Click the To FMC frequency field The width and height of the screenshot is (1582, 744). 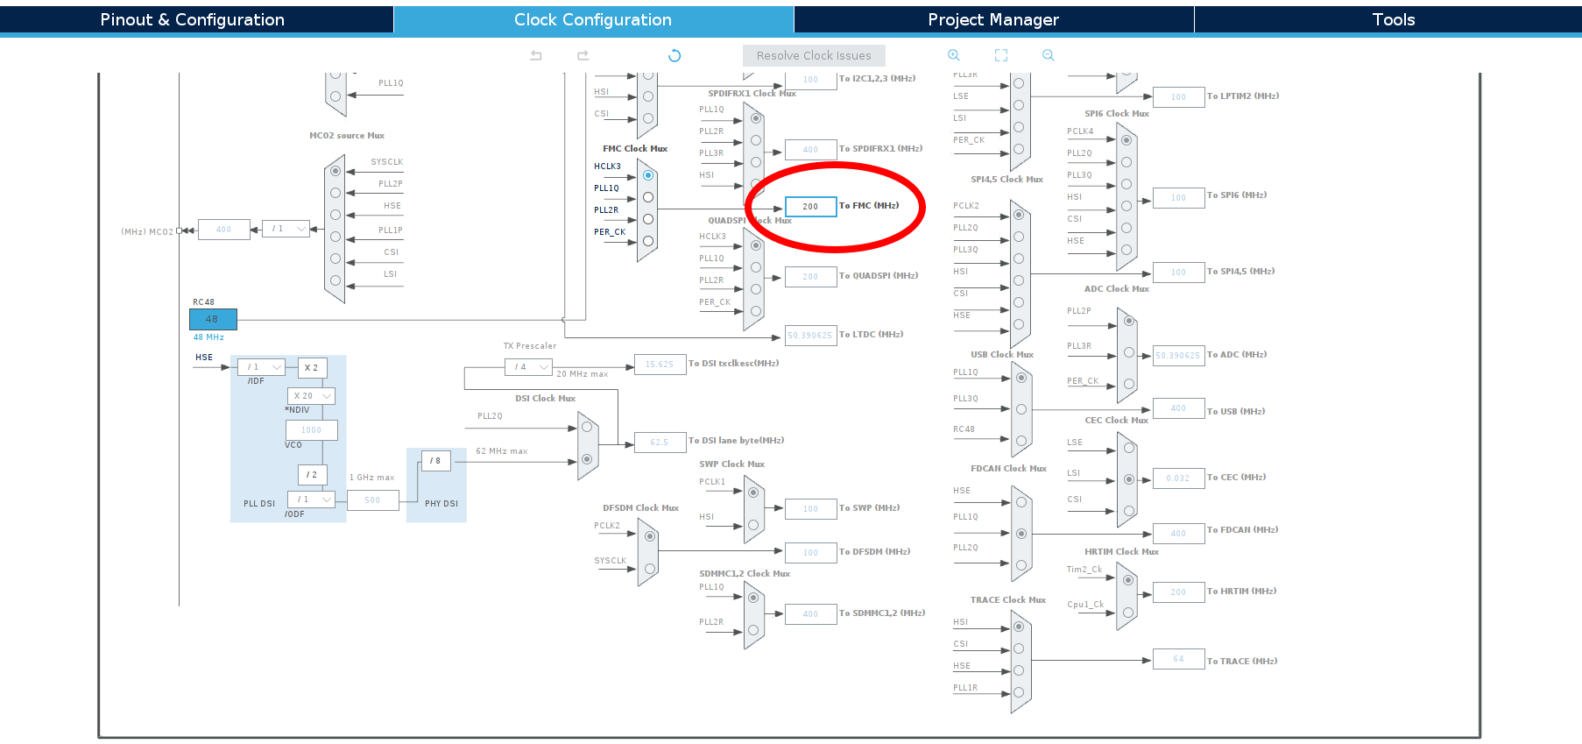[x=810, y=207]
